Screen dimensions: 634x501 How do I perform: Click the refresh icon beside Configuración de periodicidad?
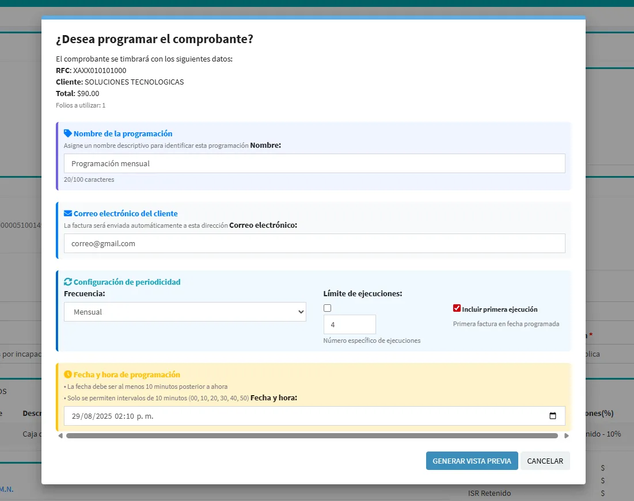(68, 282)
